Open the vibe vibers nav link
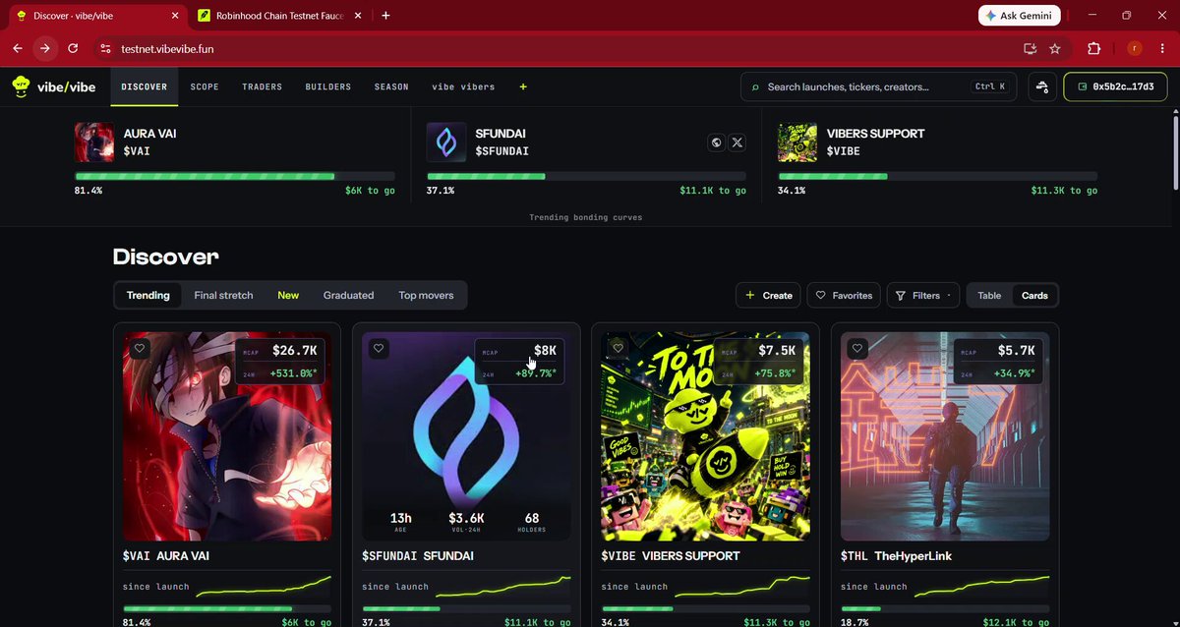The image size is (1180, 627). tap(463, 86)
